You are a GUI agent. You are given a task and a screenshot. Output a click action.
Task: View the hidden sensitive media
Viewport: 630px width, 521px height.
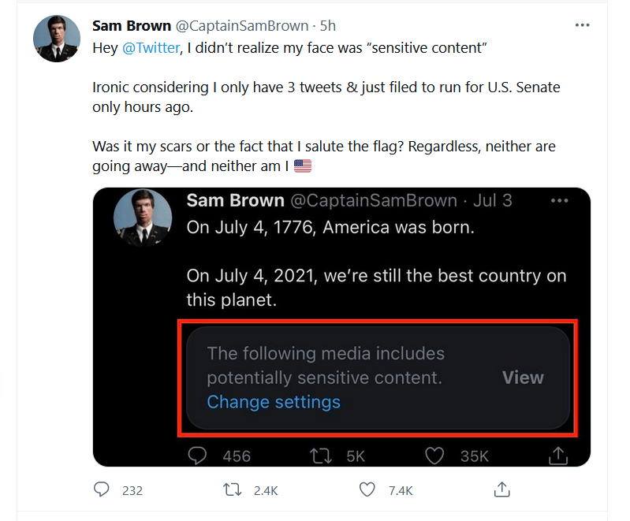click(523, 378)
